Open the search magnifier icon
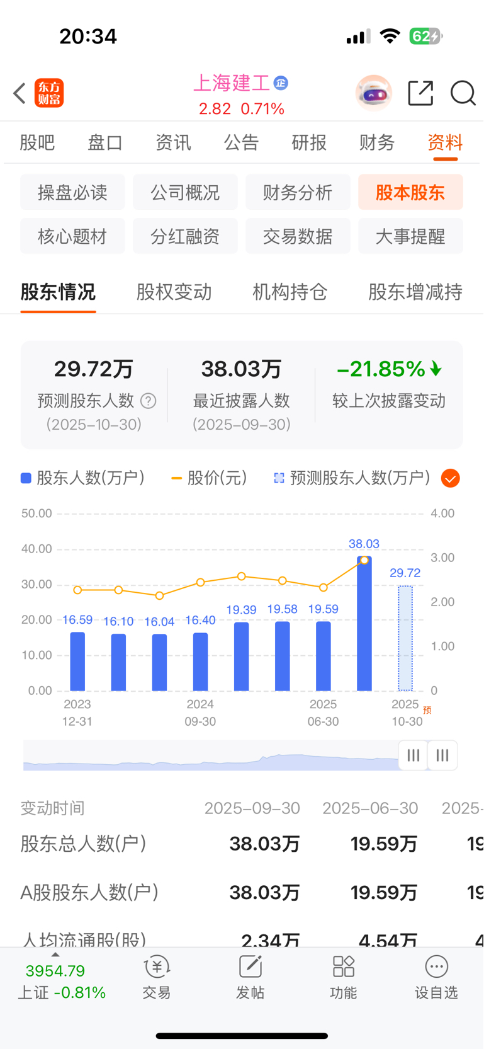Viewport: 484px width, 1049px height. pyautogui.click(x=463, y=93)
